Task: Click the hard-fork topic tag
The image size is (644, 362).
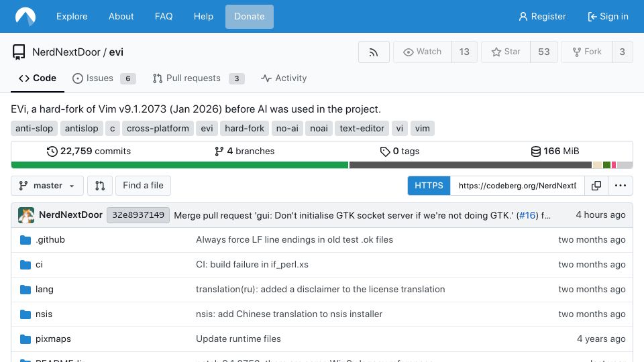Action: pyautogui.click(x=244, y=129)
